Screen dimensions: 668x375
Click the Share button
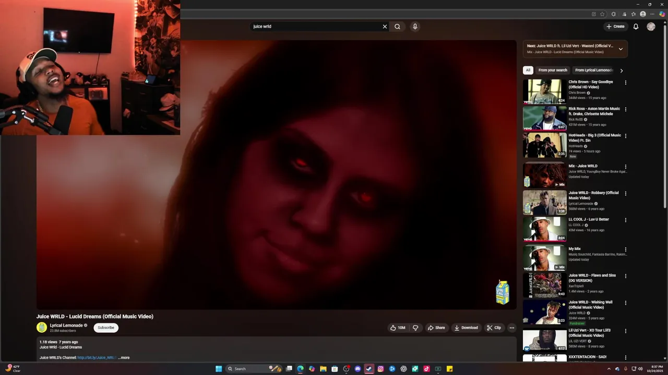(x=436, y=328)
